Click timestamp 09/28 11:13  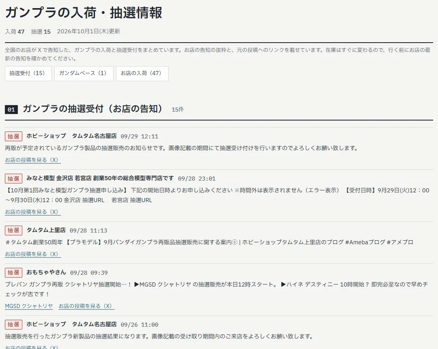pyautogui.click(x=88, y=231)
